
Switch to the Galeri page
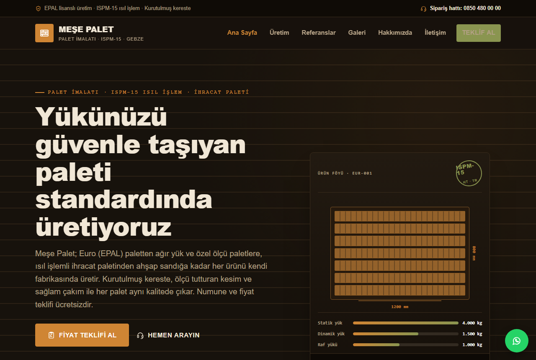357,33
